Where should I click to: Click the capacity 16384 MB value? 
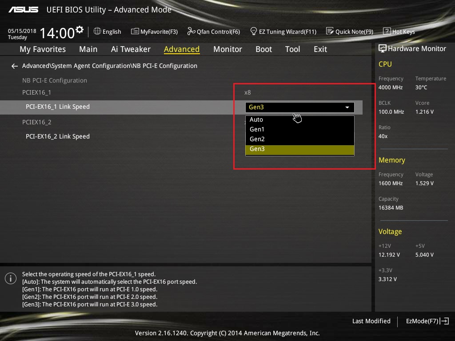click(391, 208)
